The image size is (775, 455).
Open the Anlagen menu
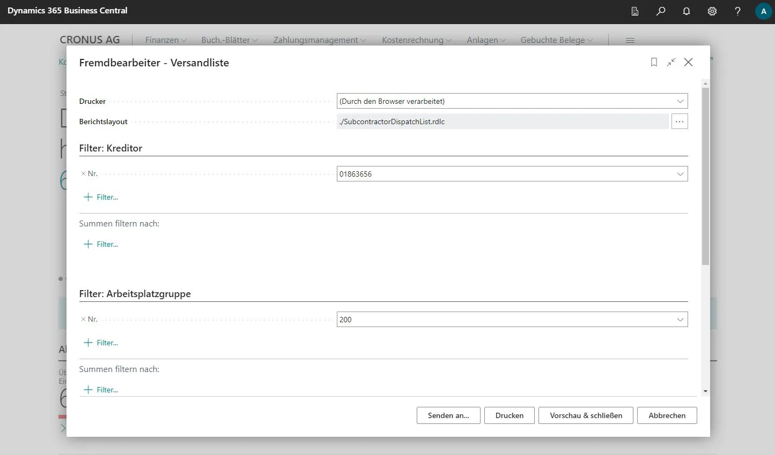point(486,40)
